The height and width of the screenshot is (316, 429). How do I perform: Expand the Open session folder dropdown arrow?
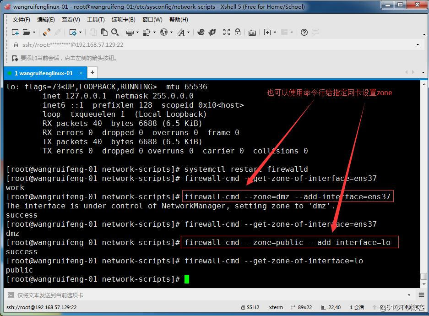34,33
